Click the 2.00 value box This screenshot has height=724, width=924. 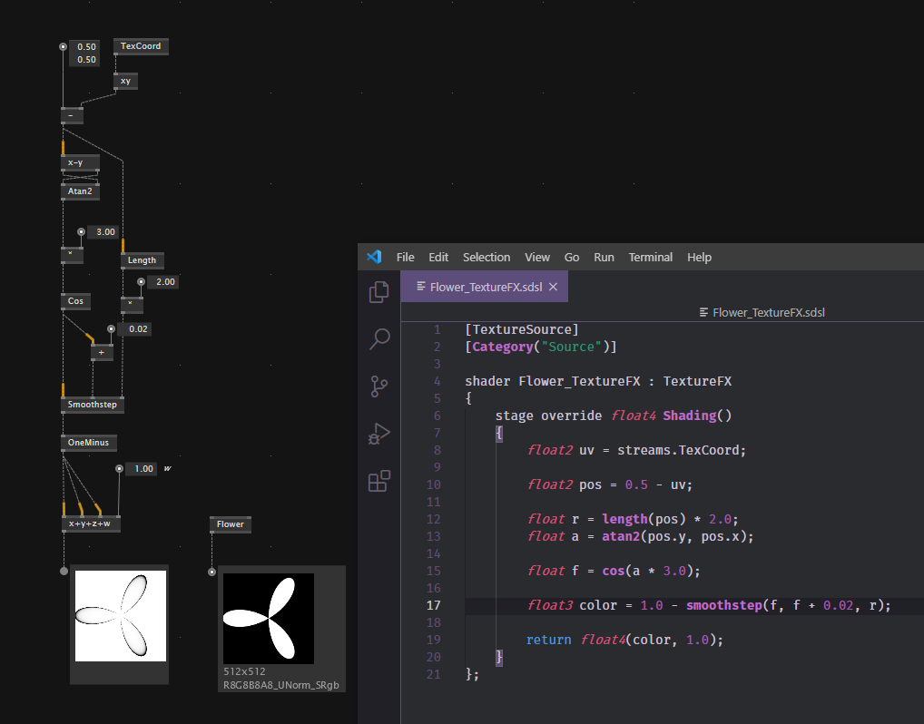coord(162,282)
